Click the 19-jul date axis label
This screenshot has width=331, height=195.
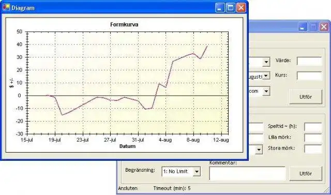(55, 140)
